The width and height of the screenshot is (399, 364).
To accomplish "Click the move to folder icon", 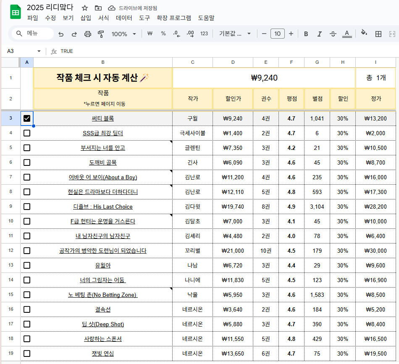I will pyautogui.click(x=98, y=8).
